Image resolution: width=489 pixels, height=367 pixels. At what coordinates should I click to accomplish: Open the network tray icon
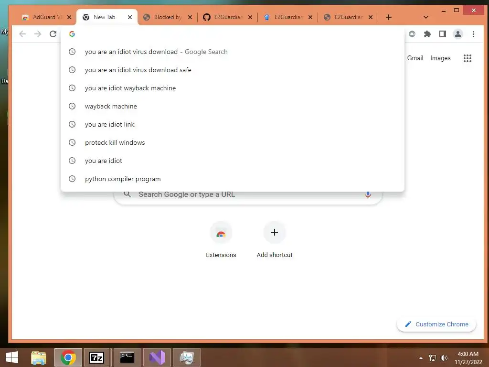433,358
